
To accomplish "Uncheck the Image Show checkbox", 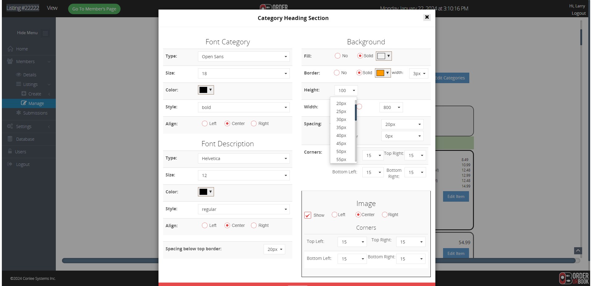I will click(x=308, y=215).
